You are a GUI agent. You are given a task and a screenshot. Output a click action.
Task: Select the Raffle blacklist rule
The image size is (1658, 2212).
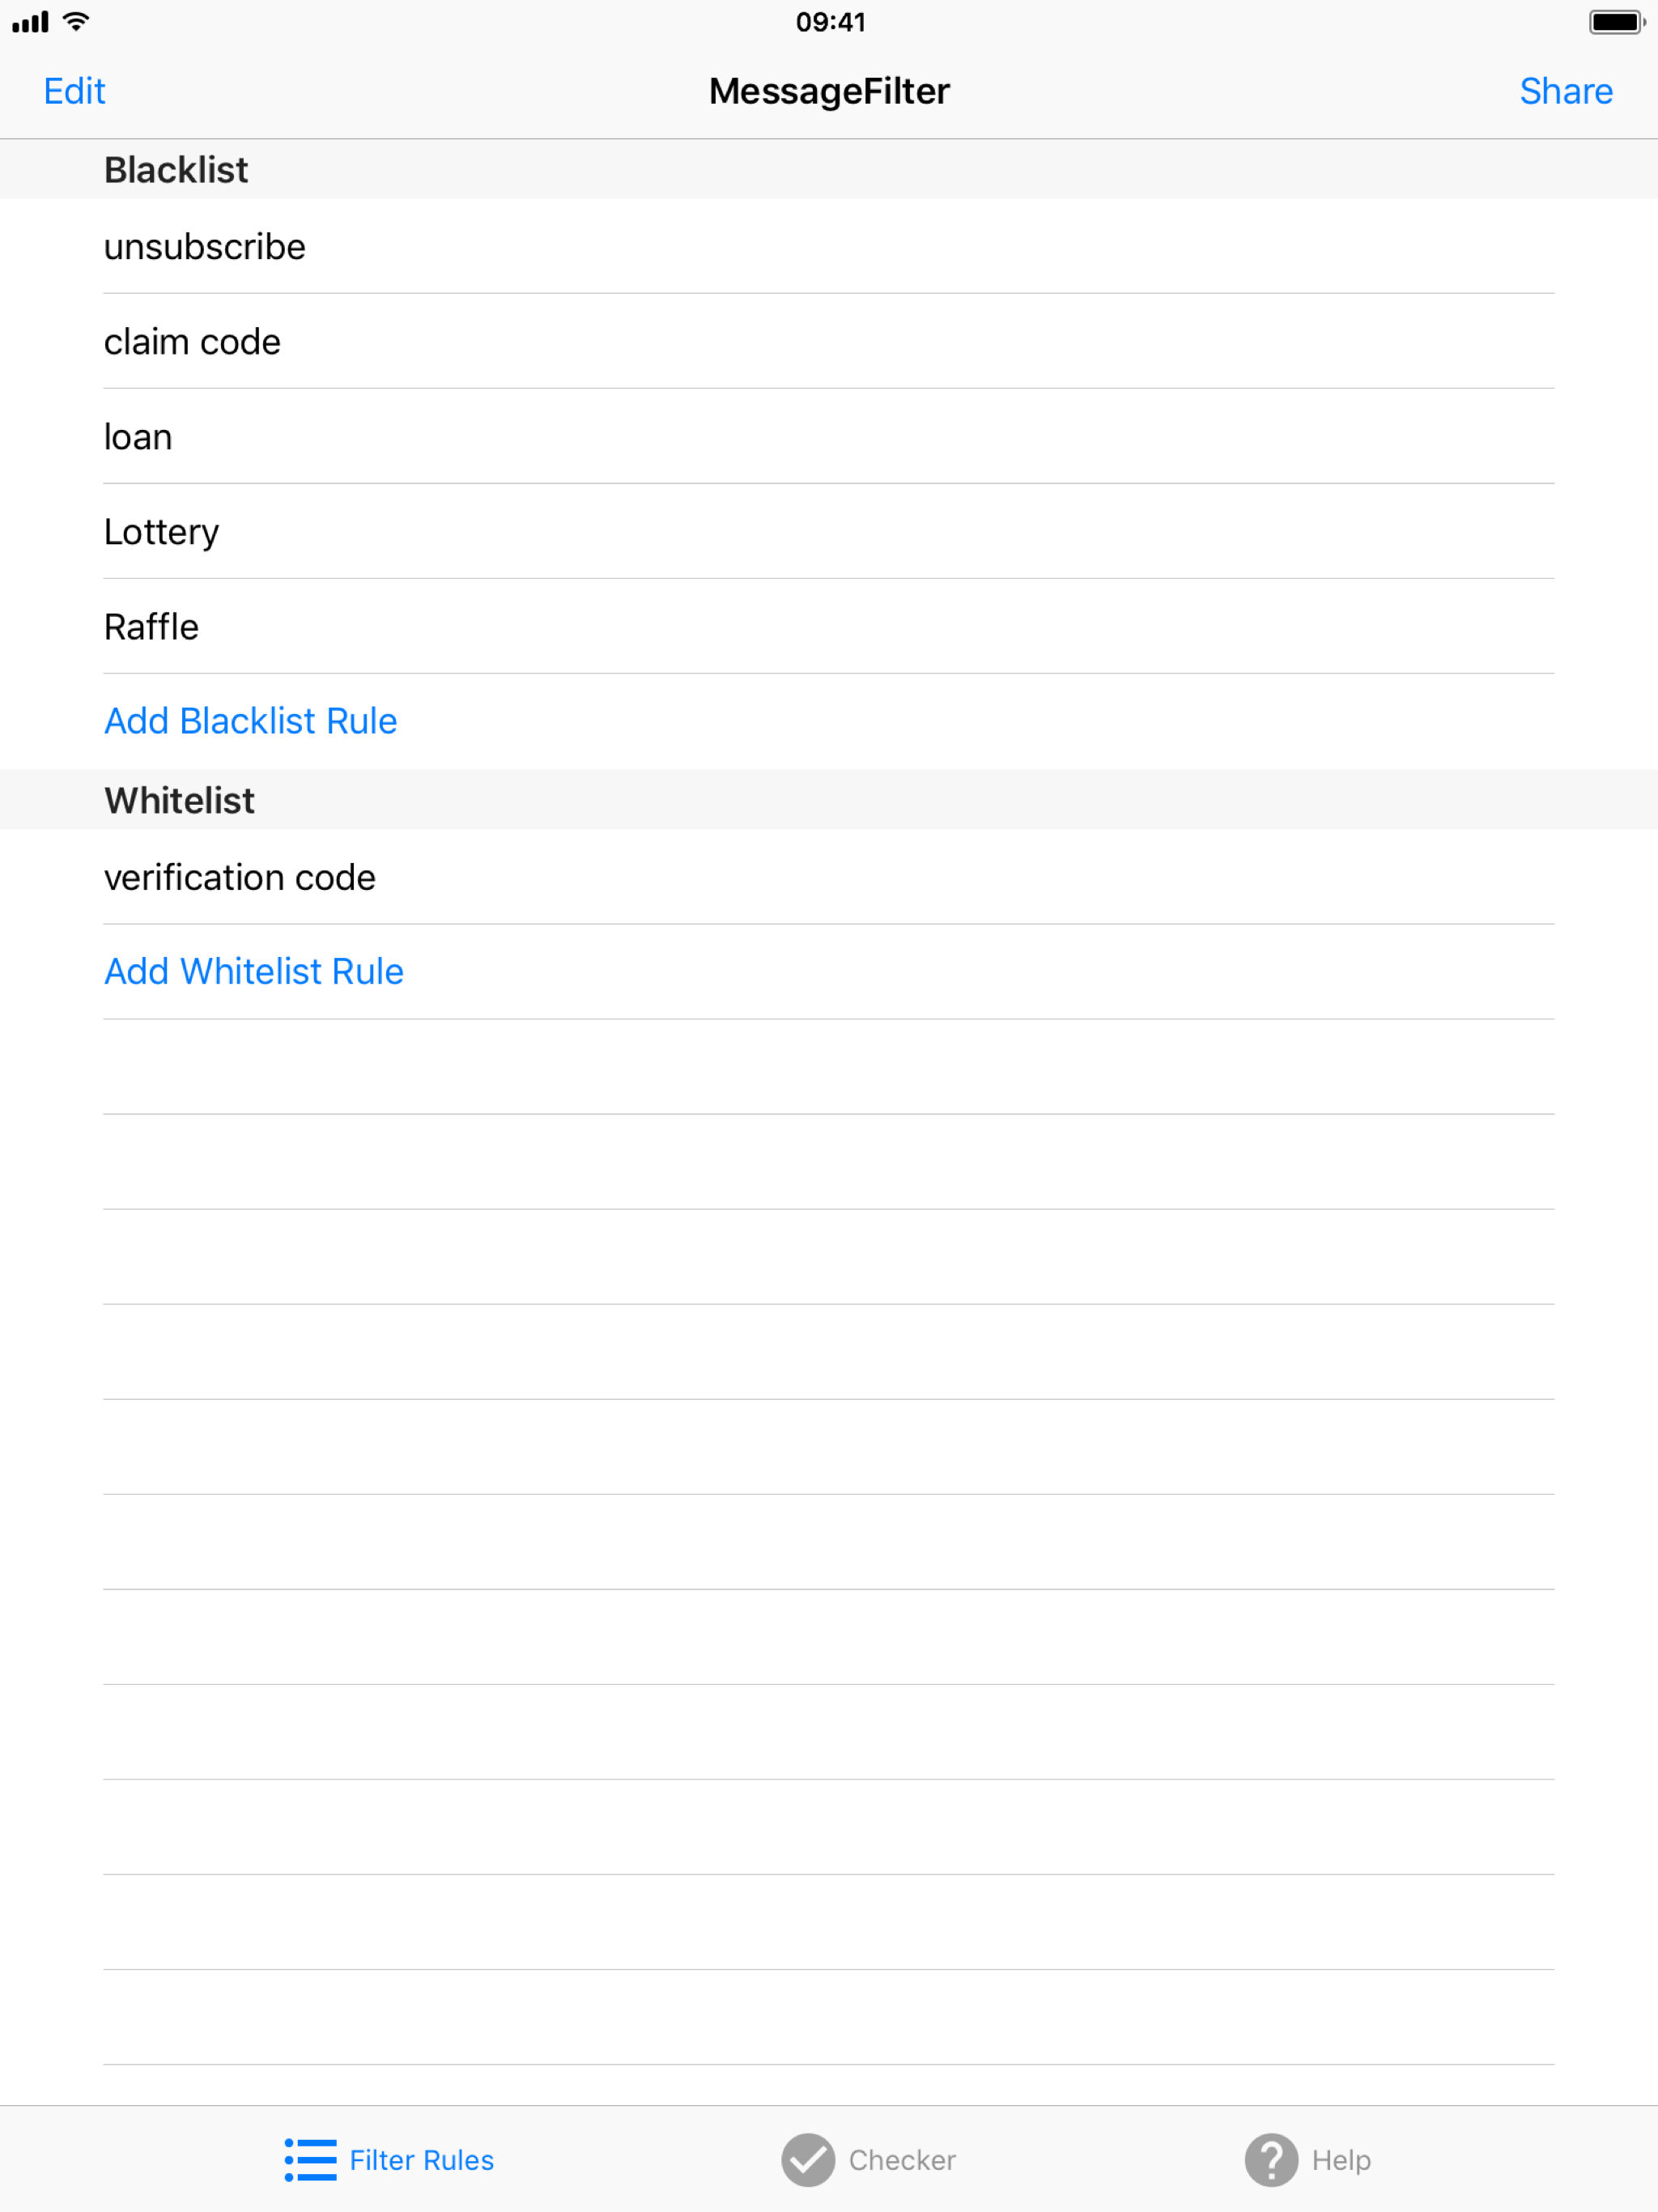tap(151, 627)
